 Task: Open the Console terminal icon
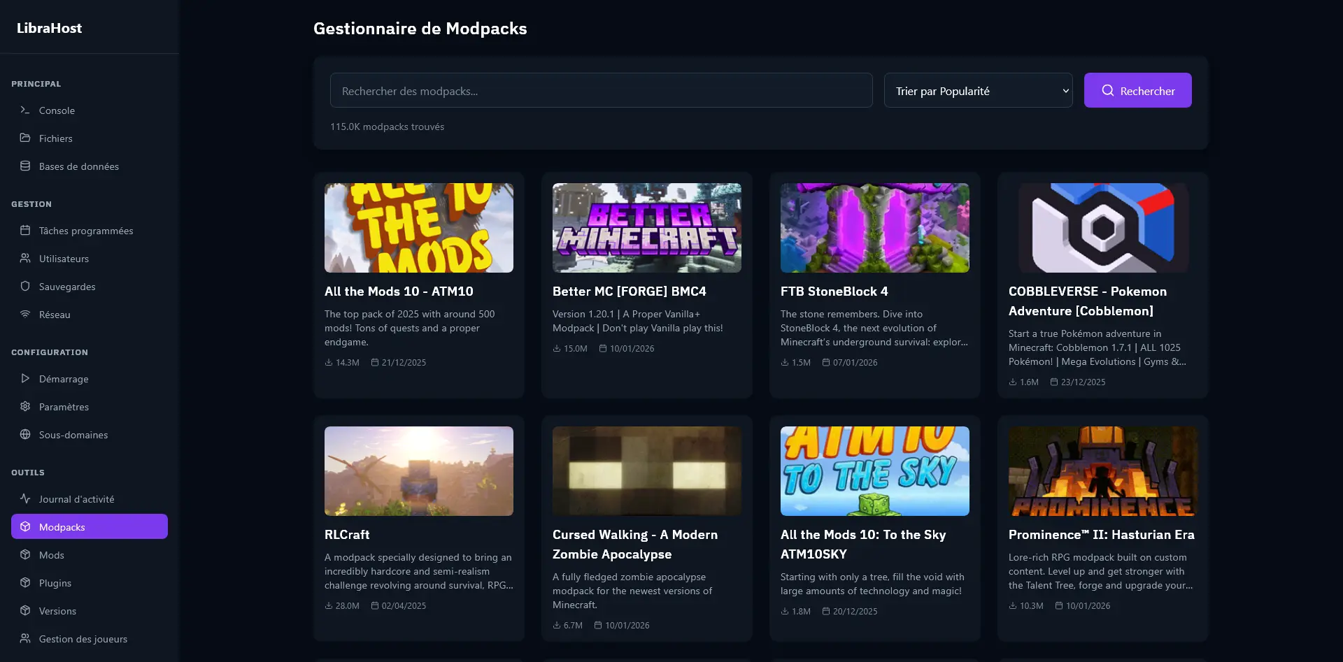pyautogui.click(x=24, y=110)
